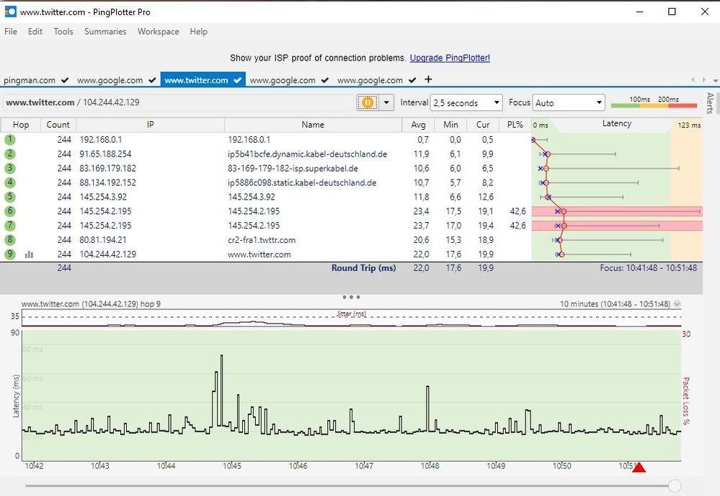Image resolution: width=720 pixels, height=496 pixels.
Task: Click the green hop 1 circle icon
Action: pos(9,139)
